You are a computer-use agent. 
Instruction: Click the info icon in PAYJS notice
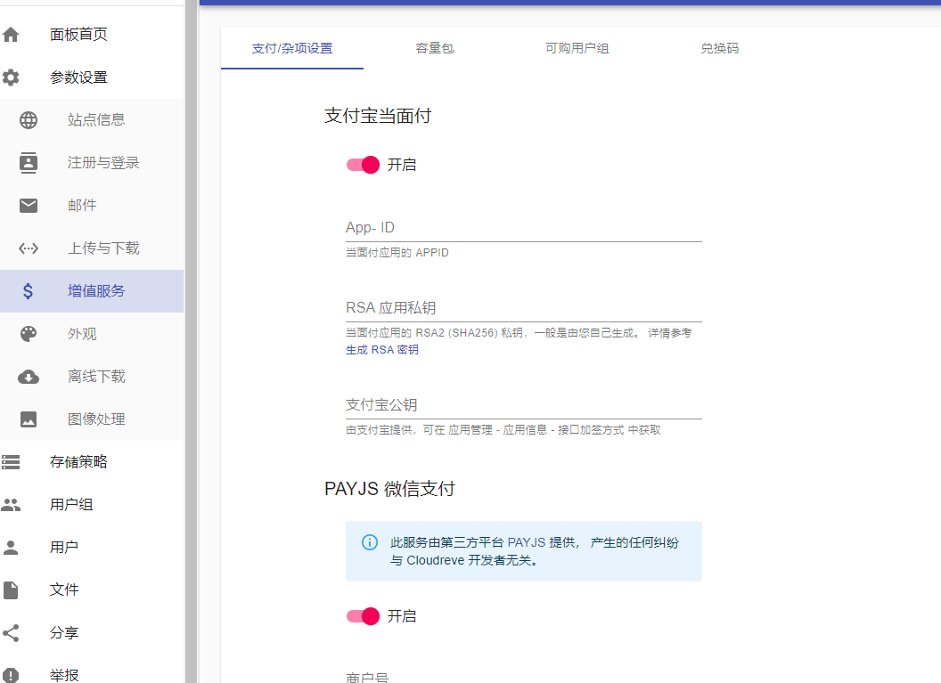(x=370, y=542)
